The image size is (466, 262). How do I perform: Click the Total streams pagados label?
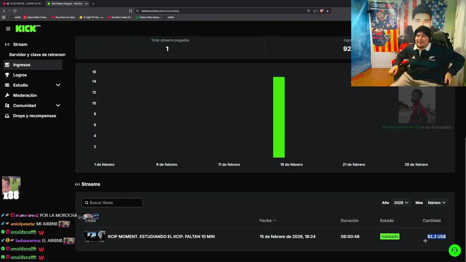pyautogui.click(x=170, y=40)
